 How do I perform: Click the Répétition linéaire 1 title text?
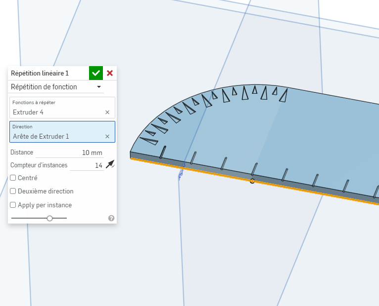coord(40,74)
